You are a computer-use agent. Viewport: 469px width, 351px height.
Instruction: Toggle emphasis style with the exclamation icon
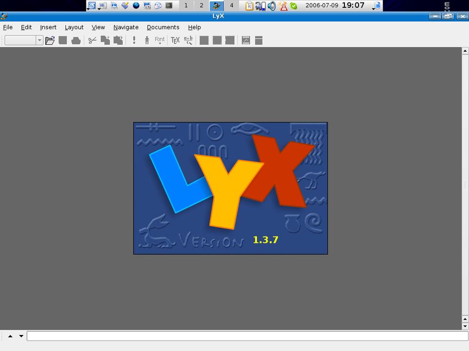[x=134, y=40]
